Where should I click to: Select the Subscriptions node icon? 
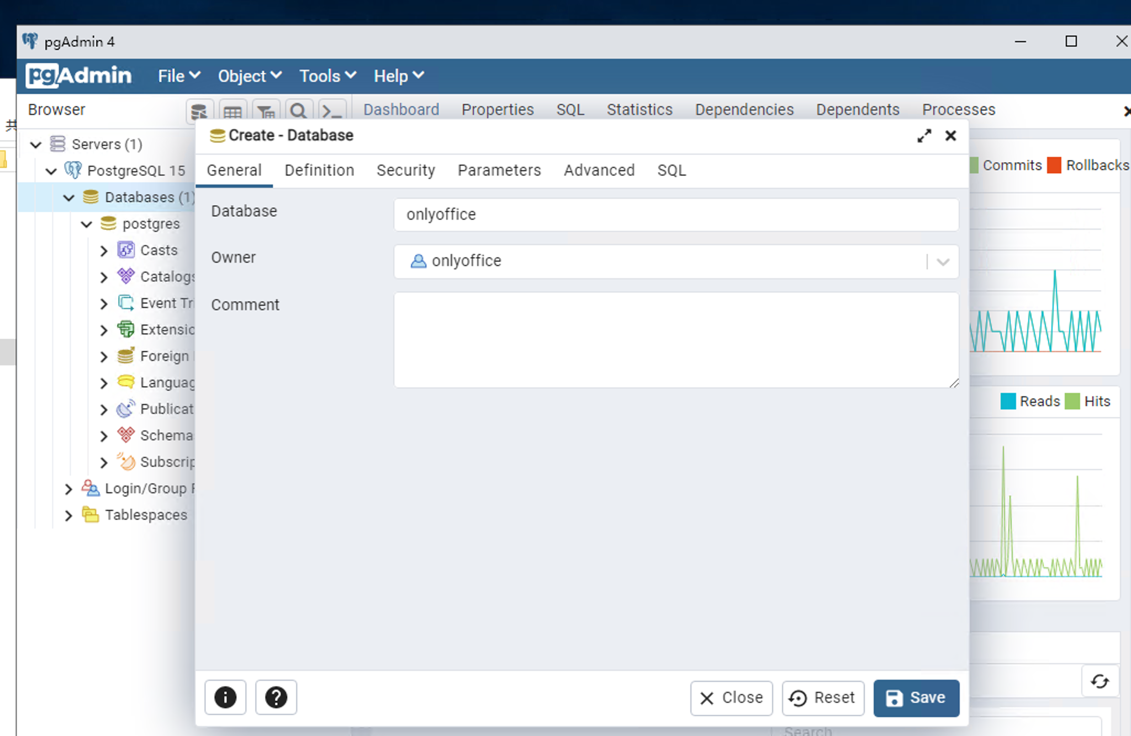(126, 462)
